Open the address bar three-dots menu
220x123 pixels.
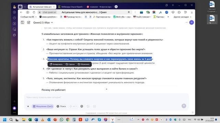click(x=135, y=12)
